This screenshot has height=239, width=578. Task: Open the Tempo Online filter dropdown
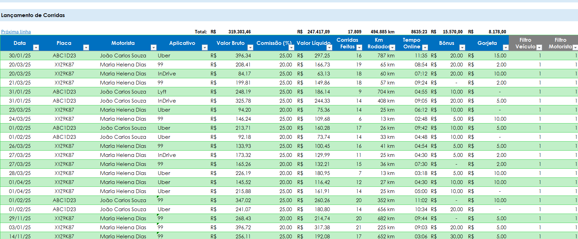(425, 47)
